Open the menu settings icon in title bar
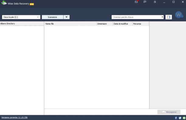 tap(155, 2)
